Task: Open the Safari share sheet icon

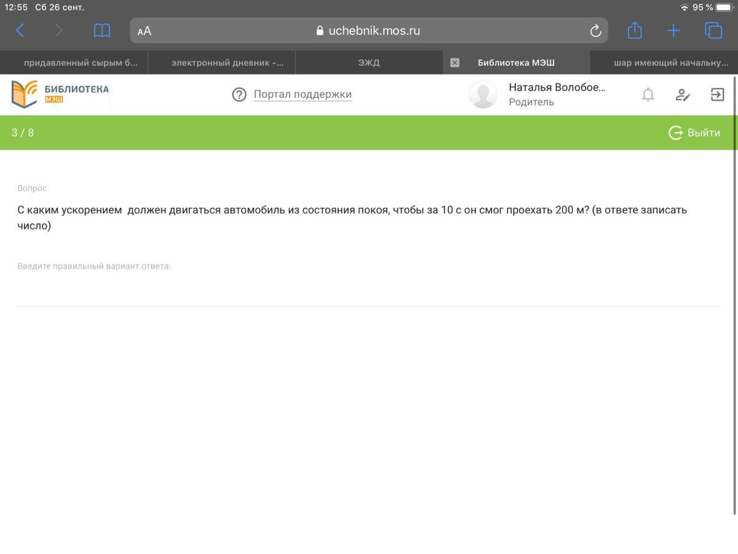Action: pos(635,30)
